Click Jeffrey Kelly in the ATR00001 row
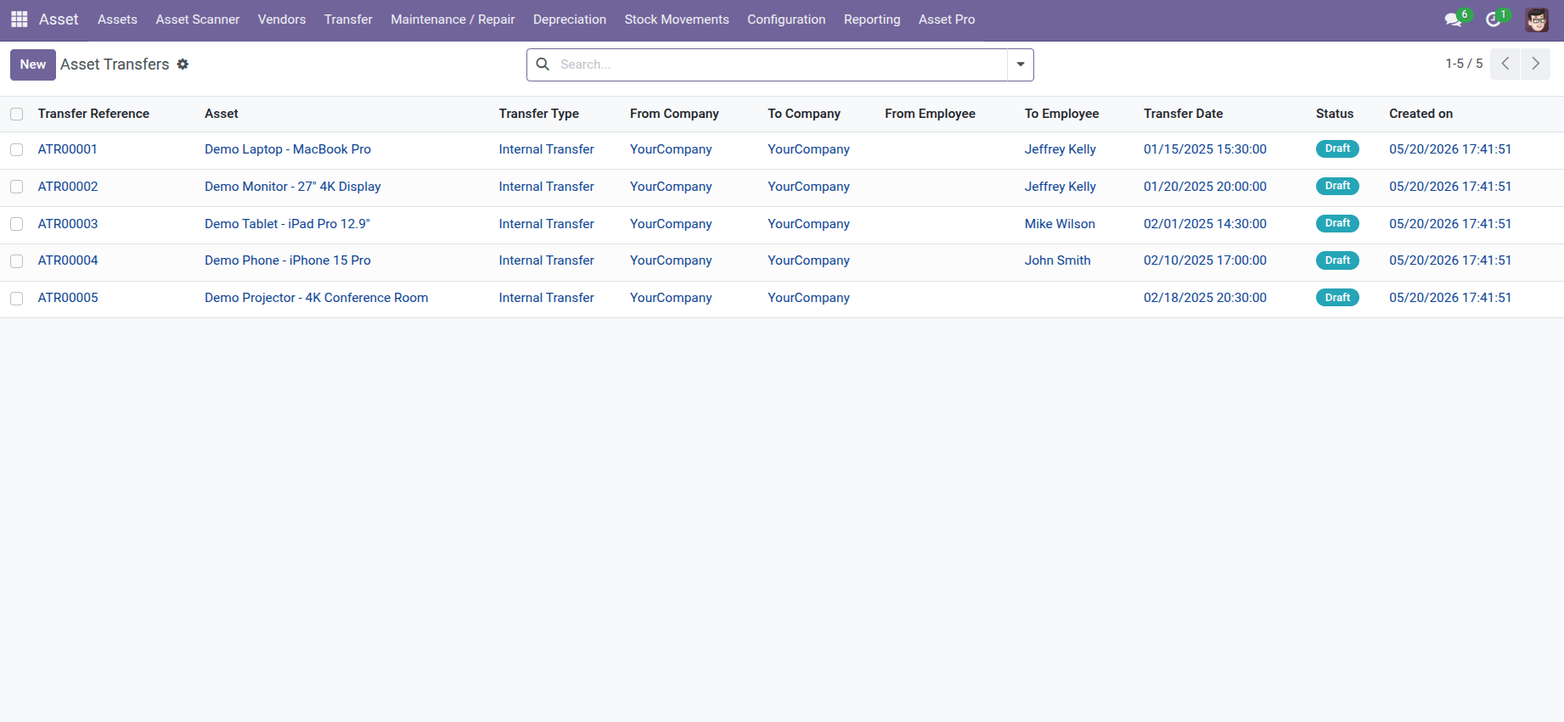This screenshot has height=722, width=1564. tap(1060, 149)
